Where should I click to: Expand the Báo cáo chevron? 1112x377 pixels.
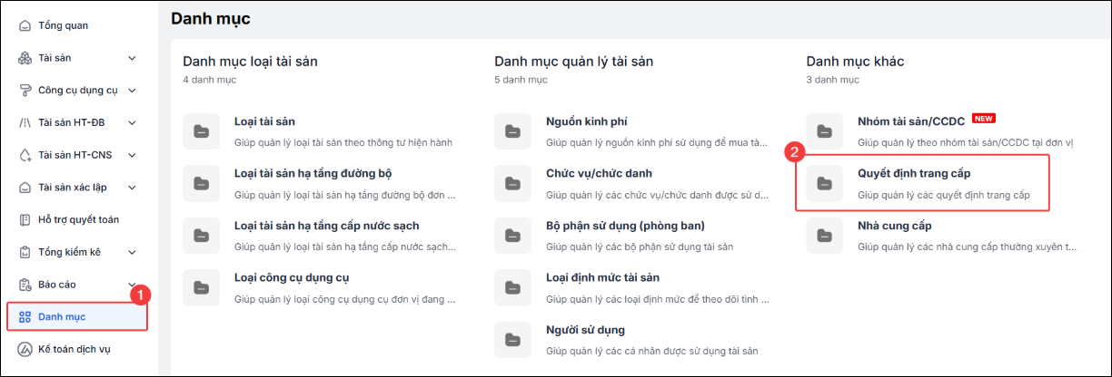132,285
